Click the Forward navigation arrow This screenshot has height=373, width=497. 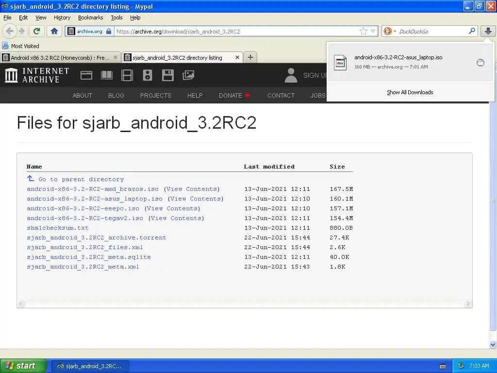(x=22, y=31)
